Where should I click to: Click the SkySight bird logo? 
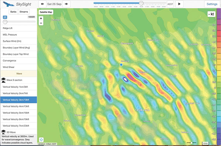click(8, 4)
